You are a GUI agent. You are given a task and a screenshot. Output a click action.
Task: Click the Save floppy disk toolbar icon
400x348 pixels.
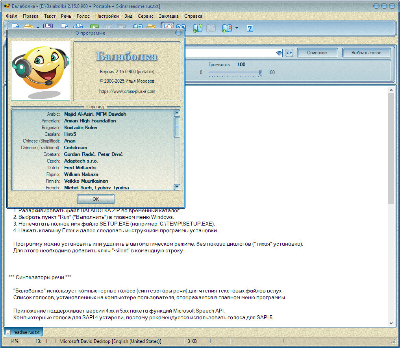[x=48, y=26]
